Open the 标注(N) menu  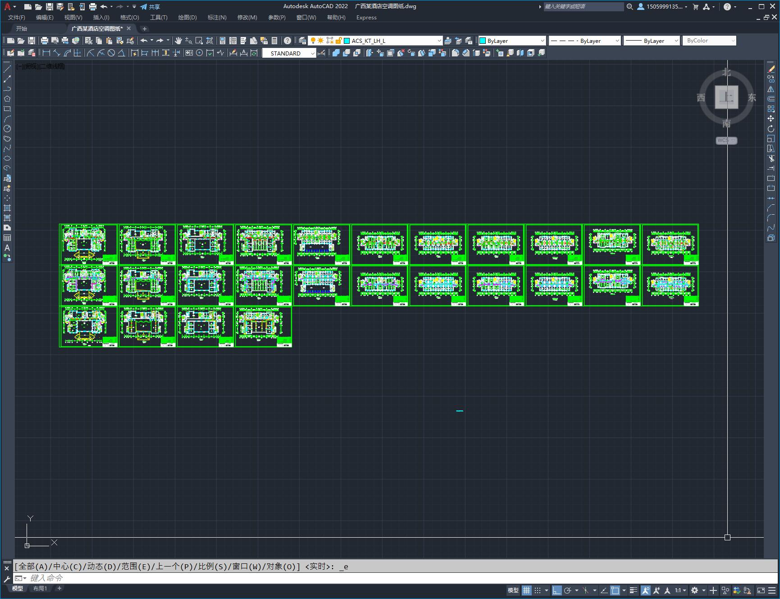pos(217,18)
